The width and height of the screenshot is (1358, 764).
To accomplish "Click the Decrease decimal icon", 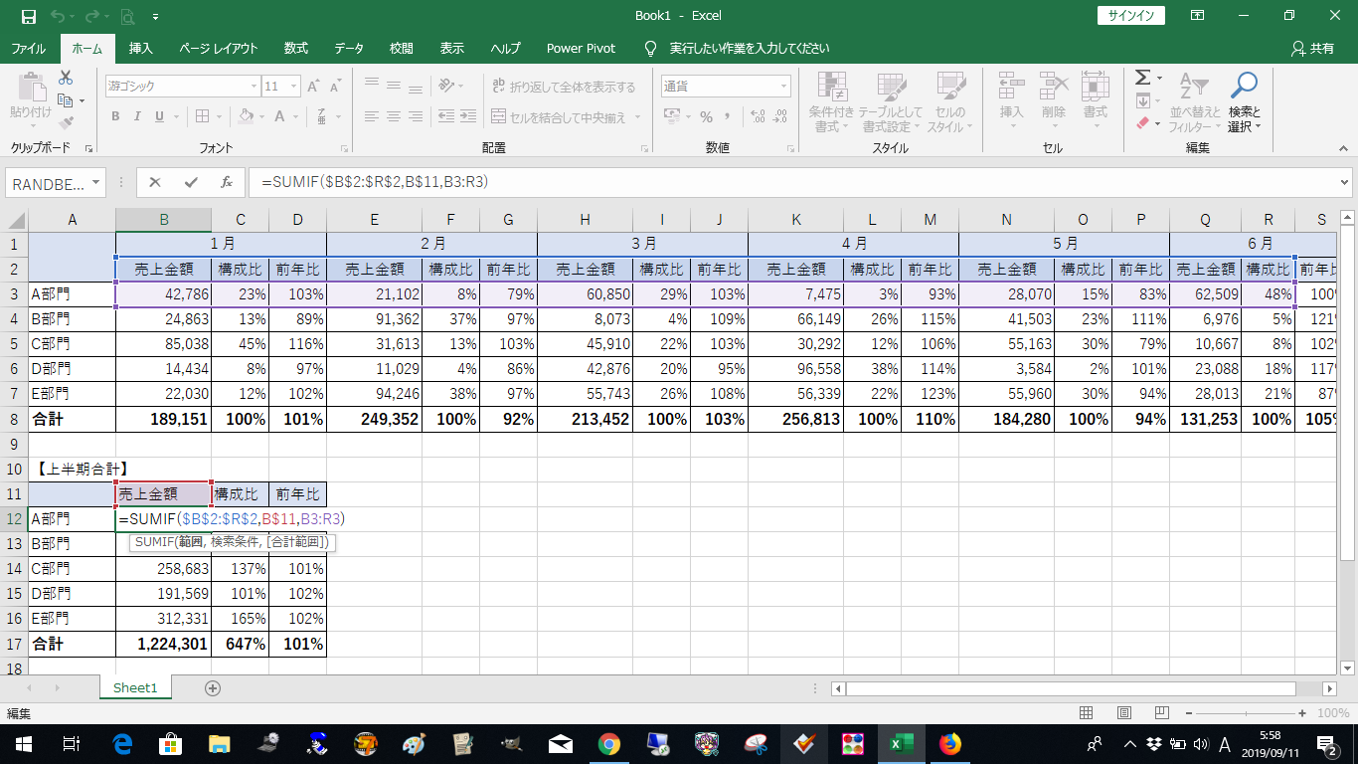I will point(780,116).
